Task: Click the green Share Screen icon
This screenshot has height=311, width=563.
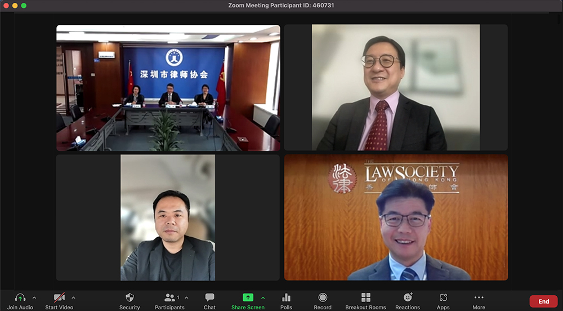Action: [248, 297]
